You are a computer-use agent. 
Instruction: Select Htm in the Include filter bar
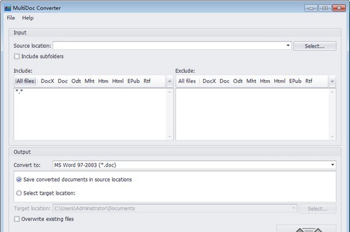pos(103,81)
